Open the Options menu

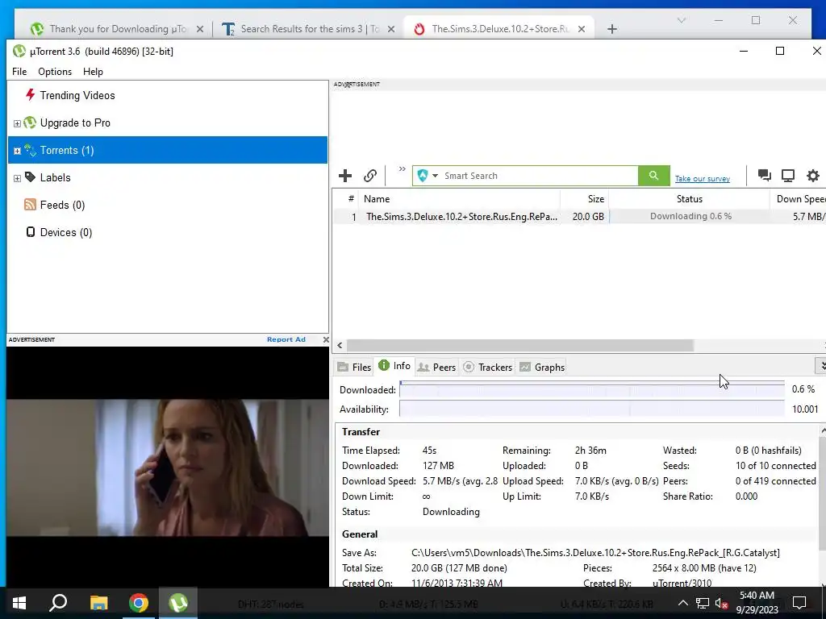click(x=55, y=72)
